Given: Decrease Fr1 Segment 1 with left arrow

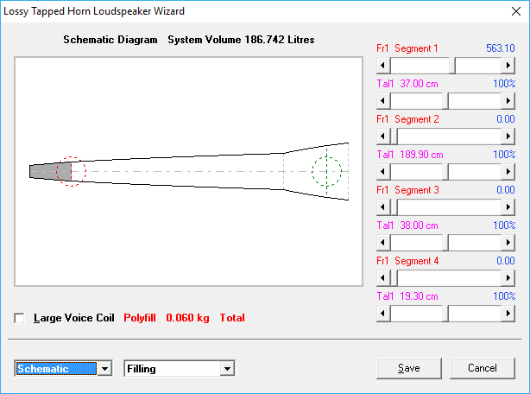Looking at the screenshot, I should point(383,66).
